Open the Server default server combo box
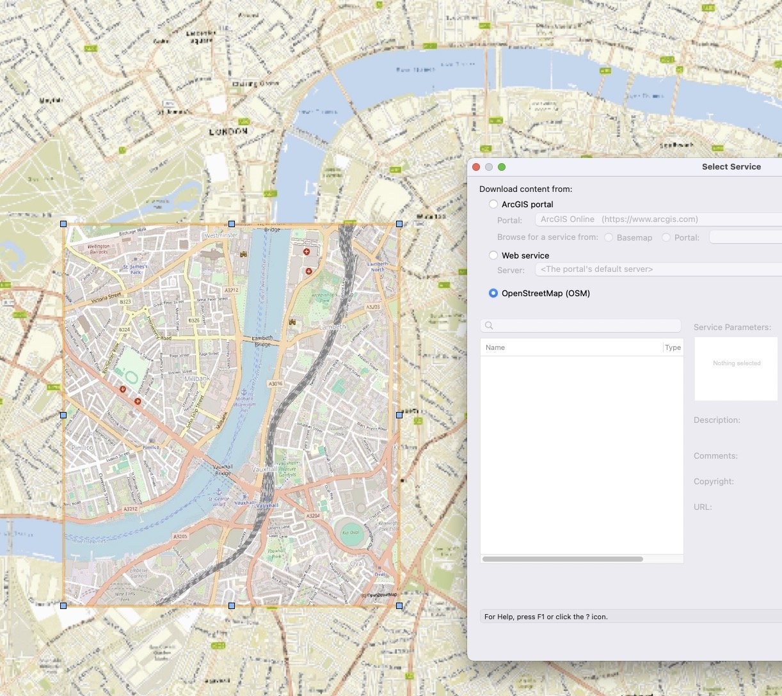Image resolution: width=782 pixels, height=696 pixels. tap(658, 269)
